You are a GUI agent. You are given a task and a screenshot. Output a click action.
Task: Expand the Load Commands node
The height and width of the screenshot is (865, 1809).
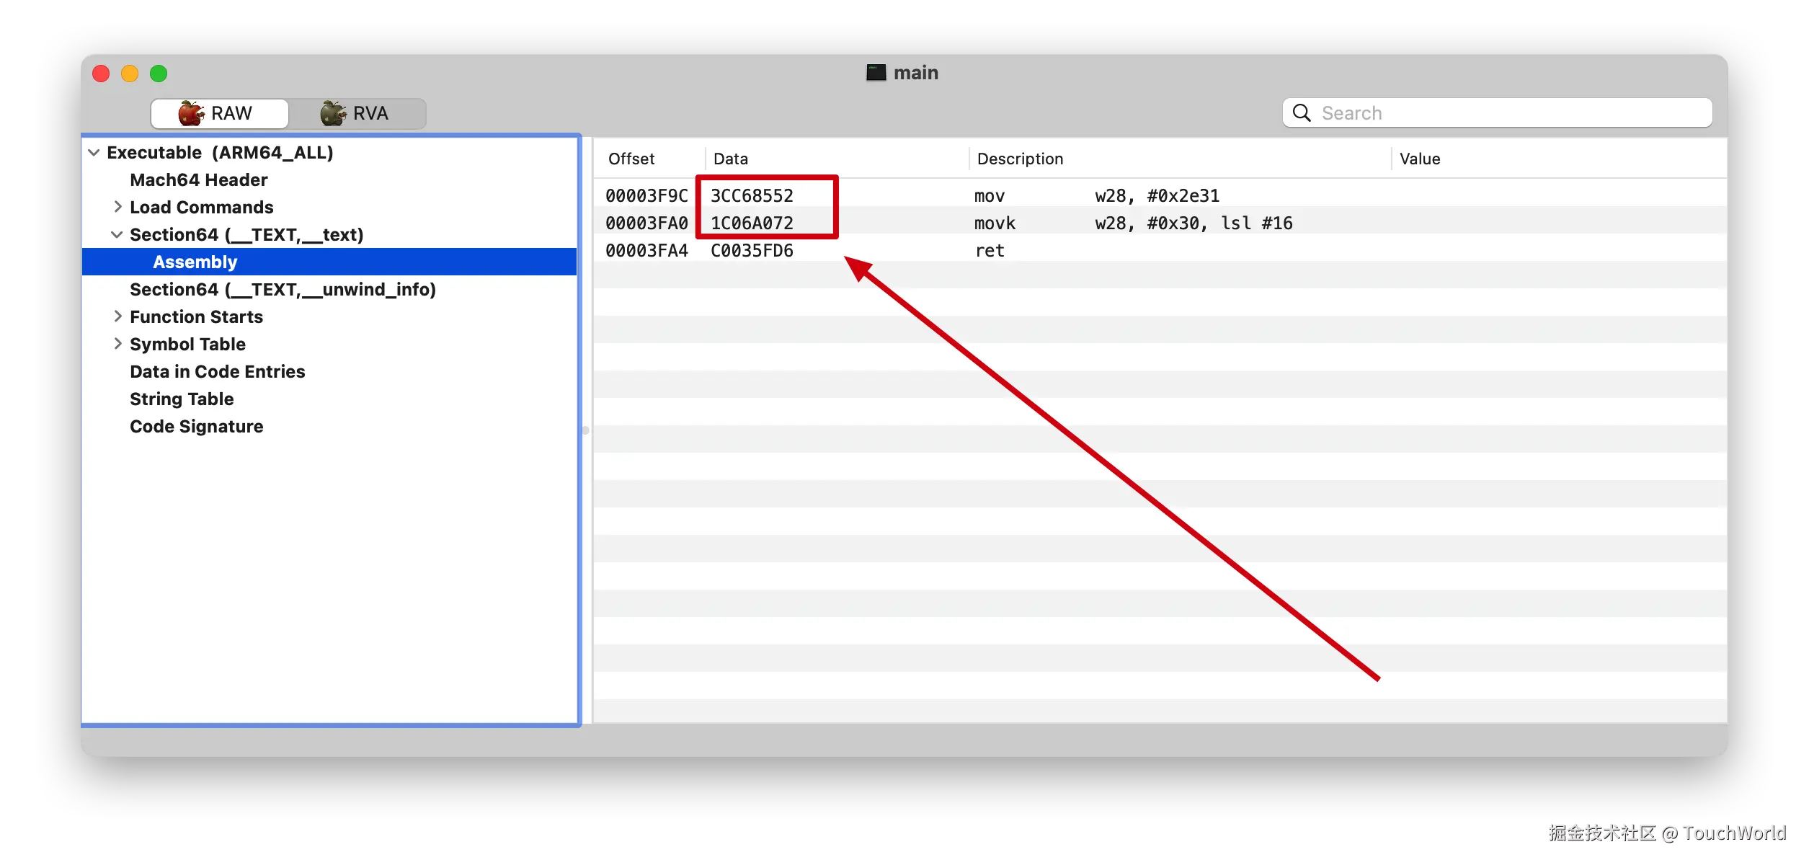click(117, 207)
